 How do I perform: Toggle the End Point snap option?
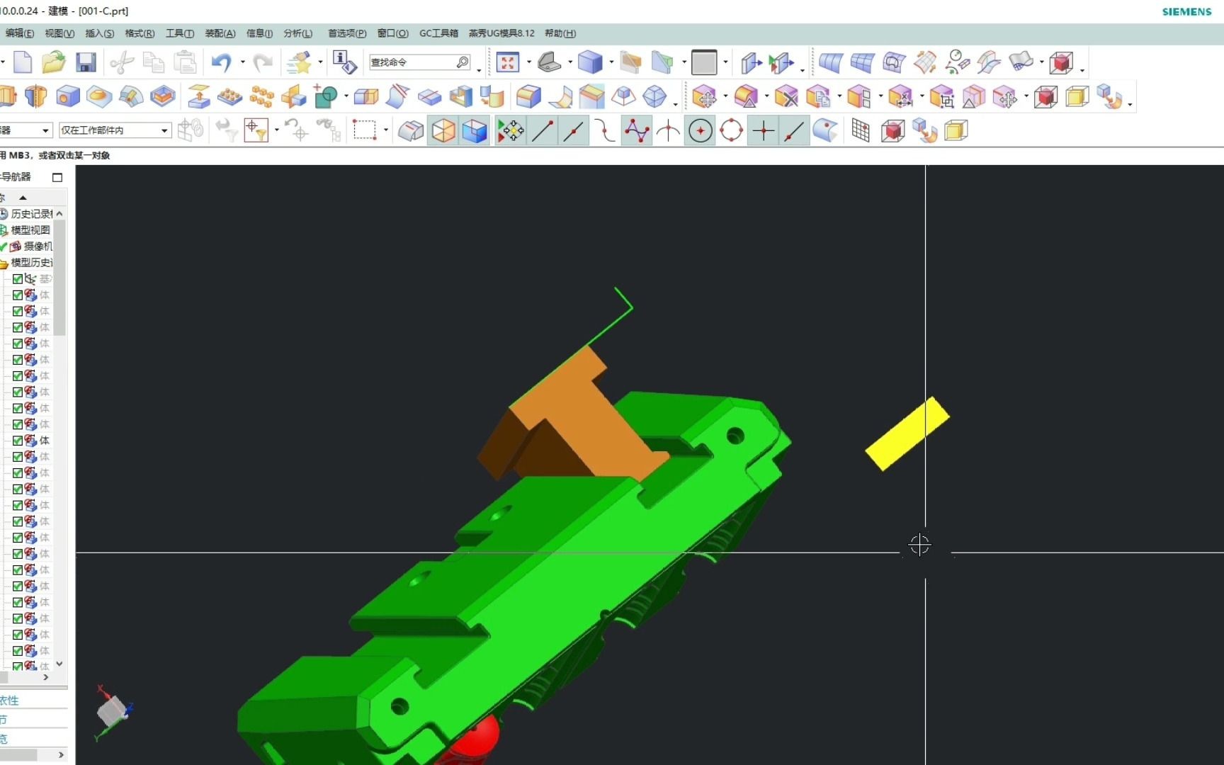(x=543, y=130)
